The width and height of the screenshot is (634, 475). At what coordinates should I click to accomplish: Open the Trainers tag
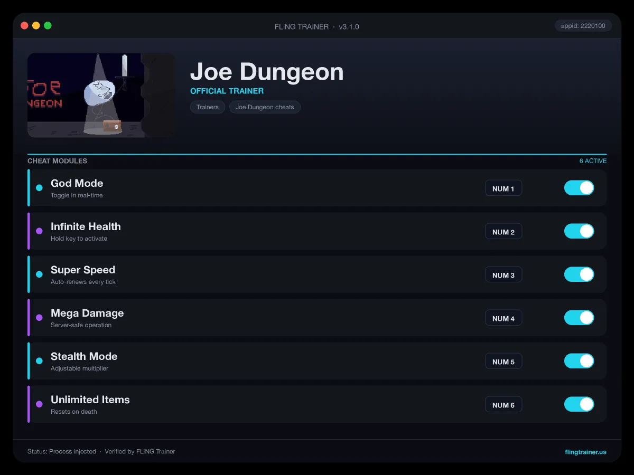pos(208,107)
